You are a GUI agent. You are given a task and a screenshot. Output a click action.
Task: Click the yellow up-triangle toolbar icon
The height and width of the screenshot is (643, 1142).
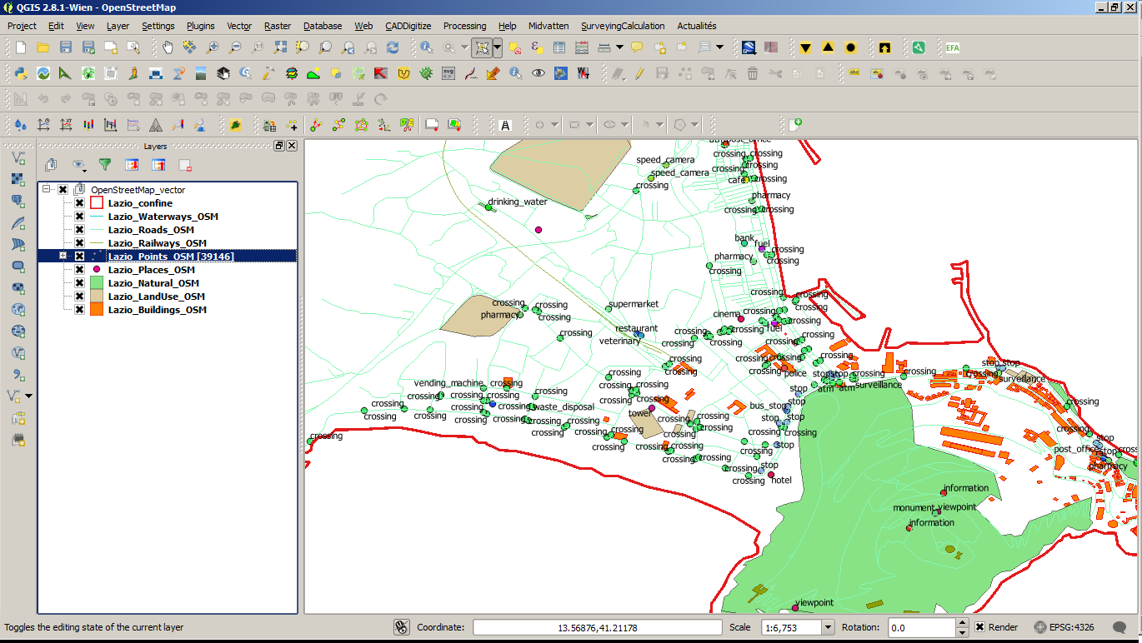click(828, 47)
